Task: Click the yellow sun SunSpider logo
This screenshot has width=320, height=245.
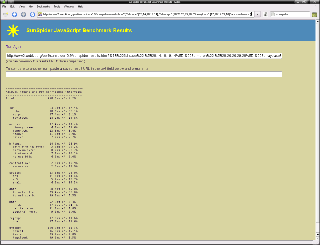Action: click(x=13, y=31)
